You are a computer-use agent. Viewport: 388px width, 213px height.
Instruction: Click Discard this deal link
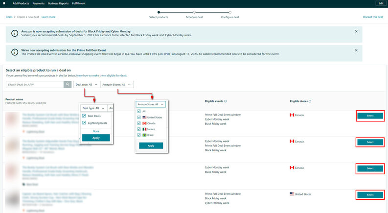pos(373,17)
